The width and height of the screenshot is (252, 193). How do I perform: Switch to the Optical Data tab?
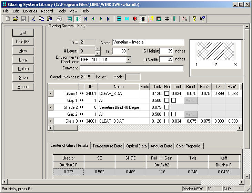(x=137, y=146)
